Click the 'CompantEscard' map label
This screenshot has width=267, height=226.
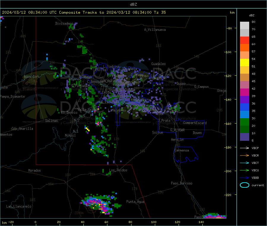point(195,123)
